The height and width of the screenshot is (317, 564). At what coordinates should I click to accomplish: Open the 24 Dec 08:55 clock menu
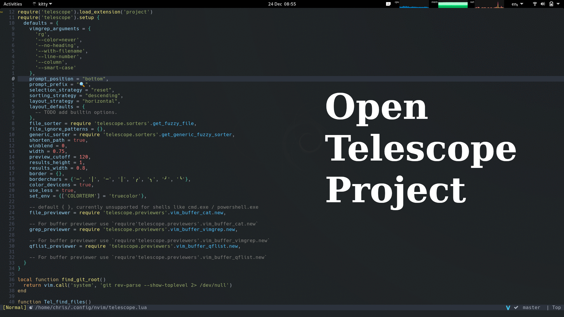click(x=282, y=4)
